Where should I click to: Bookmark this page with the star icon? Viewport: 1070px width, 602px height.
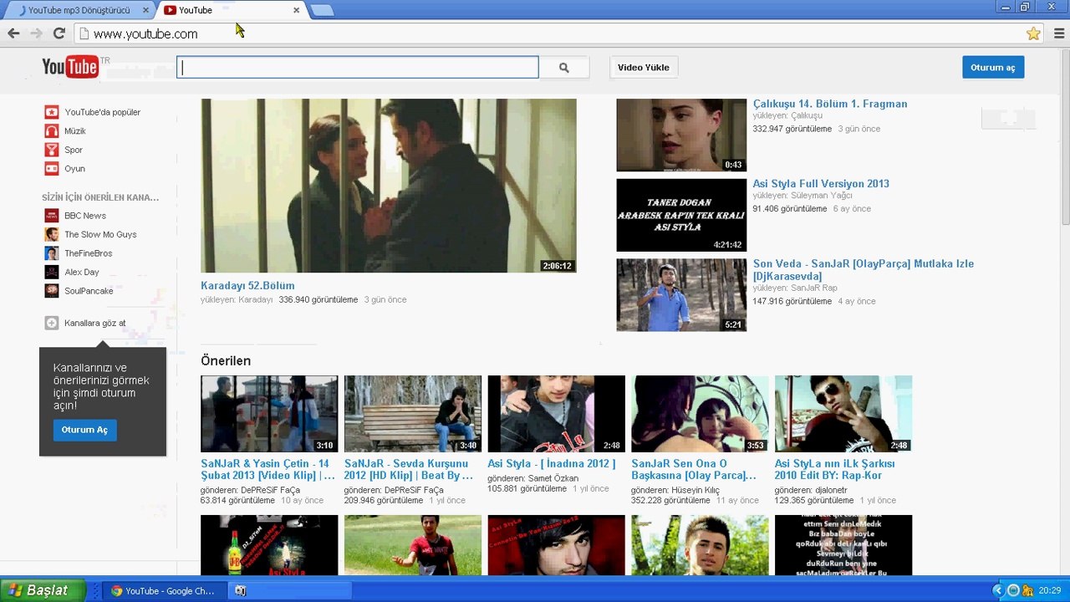pos(1033,33)
